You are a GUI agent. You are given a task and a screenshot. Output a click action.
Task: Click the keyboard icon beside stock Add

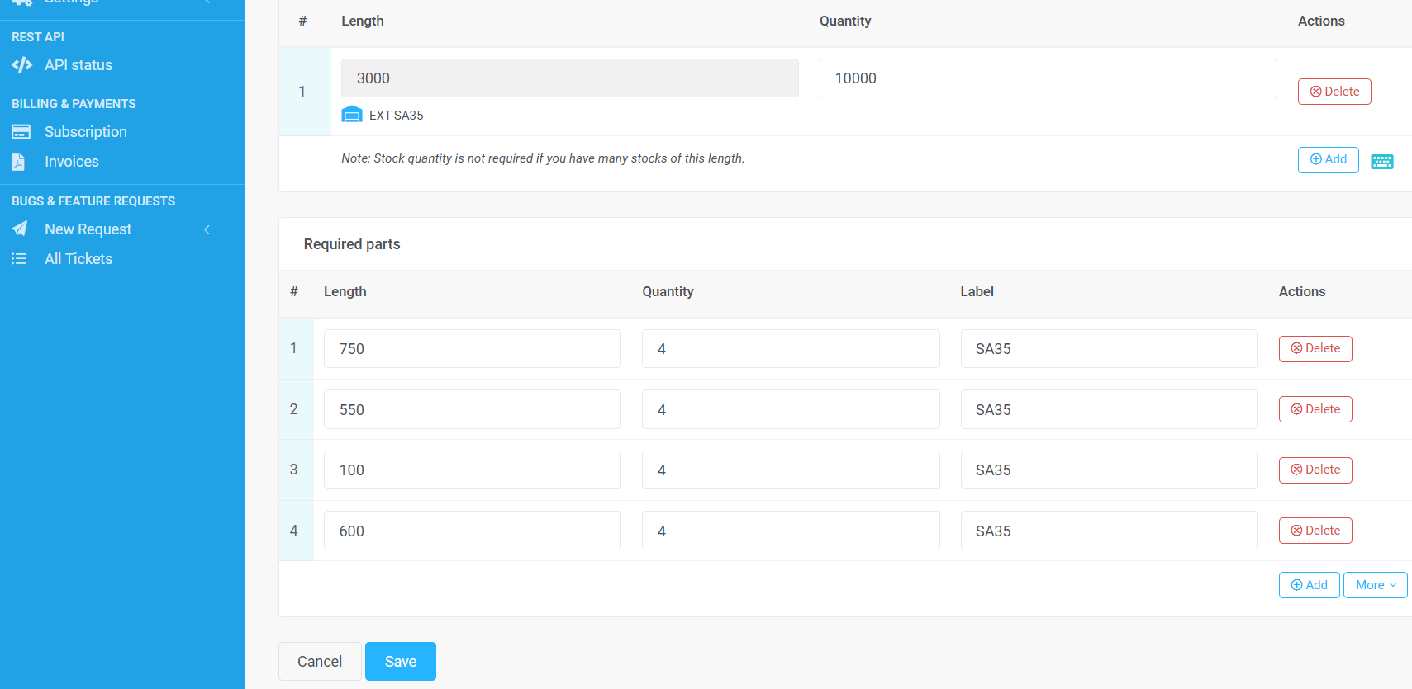(x=1382, y=162)
